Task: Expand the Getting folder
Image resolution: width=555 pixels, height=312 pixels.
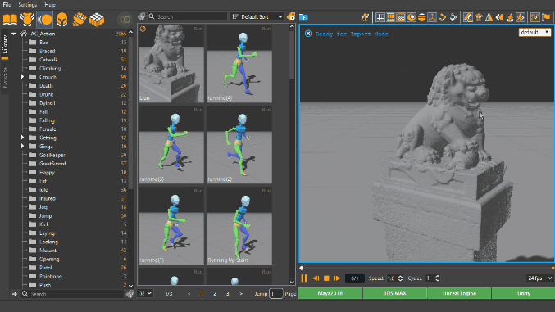Action: pyautogui.click(x=22, y=138)
